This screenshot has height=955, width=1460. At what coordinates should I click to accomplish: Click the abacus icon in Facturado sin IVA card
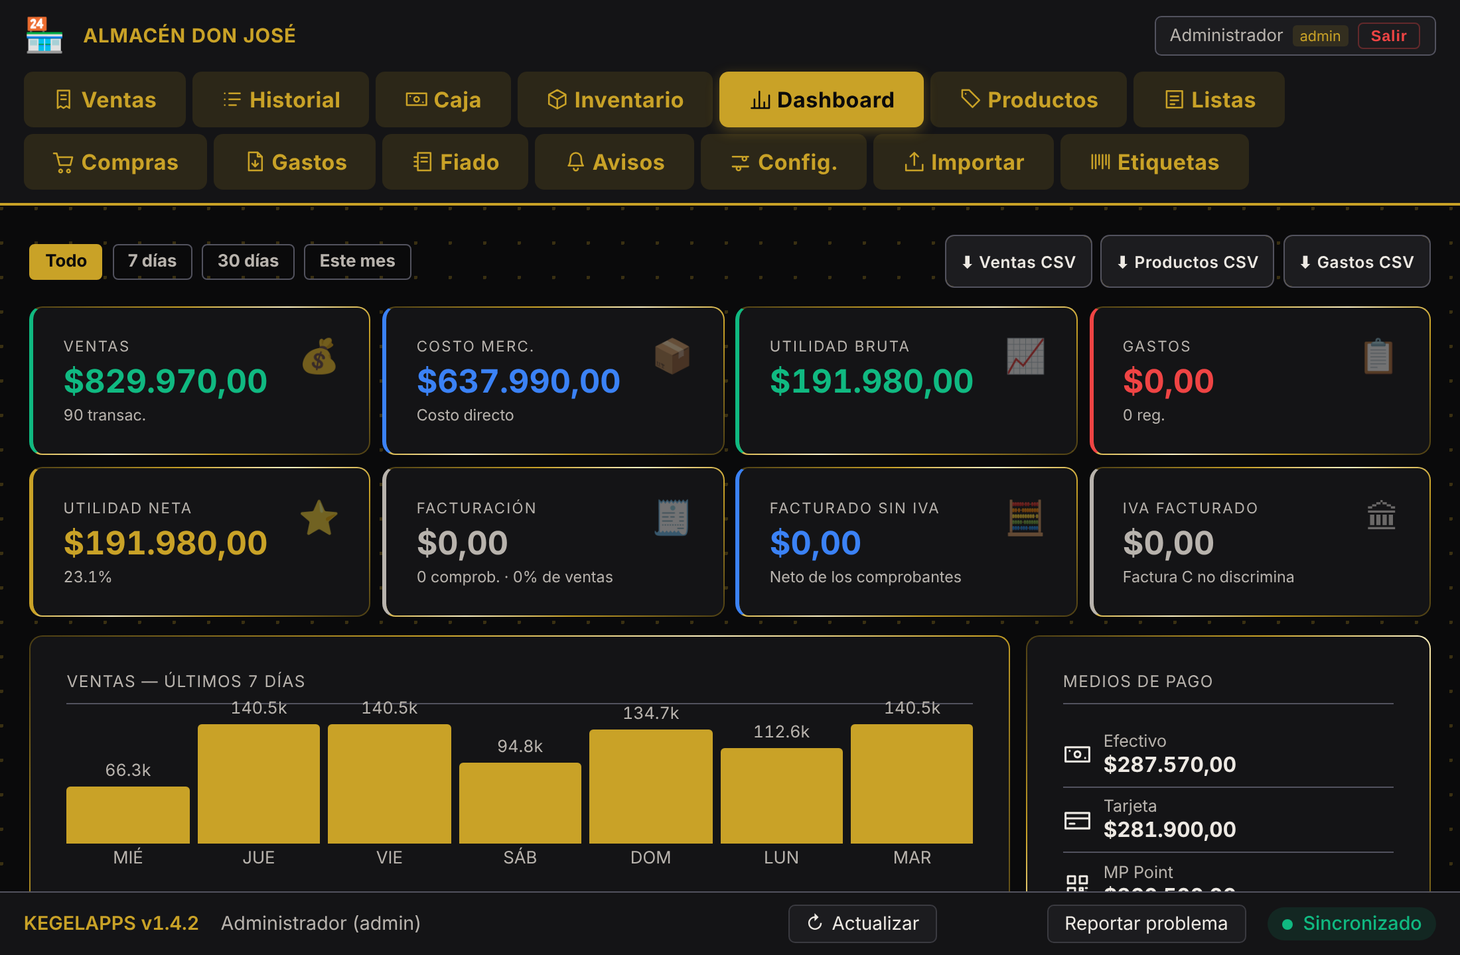[x=1025, y=517]
